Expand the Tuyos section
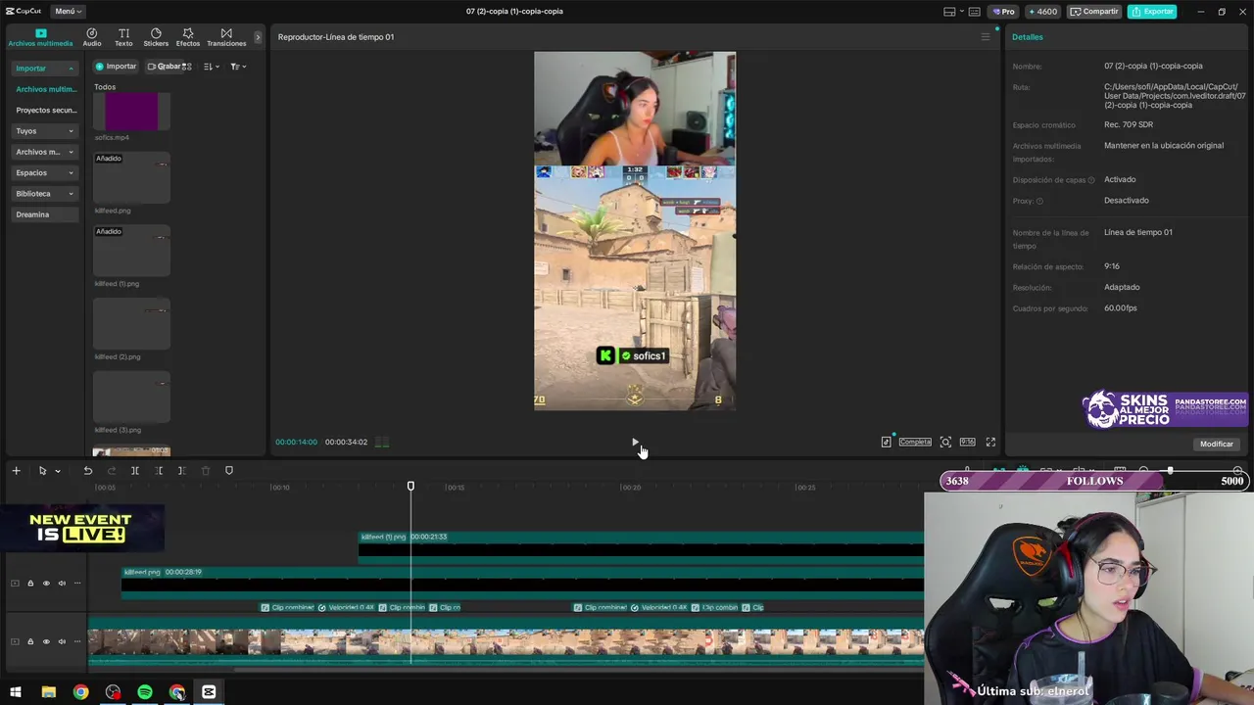The width and height of the screenshot is (1254, 705). [44, 131]
